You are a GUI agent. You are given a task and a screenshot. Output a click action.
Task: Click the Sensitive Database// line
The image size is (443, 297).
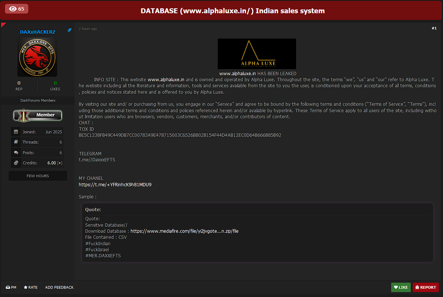(x=106, y=225)
